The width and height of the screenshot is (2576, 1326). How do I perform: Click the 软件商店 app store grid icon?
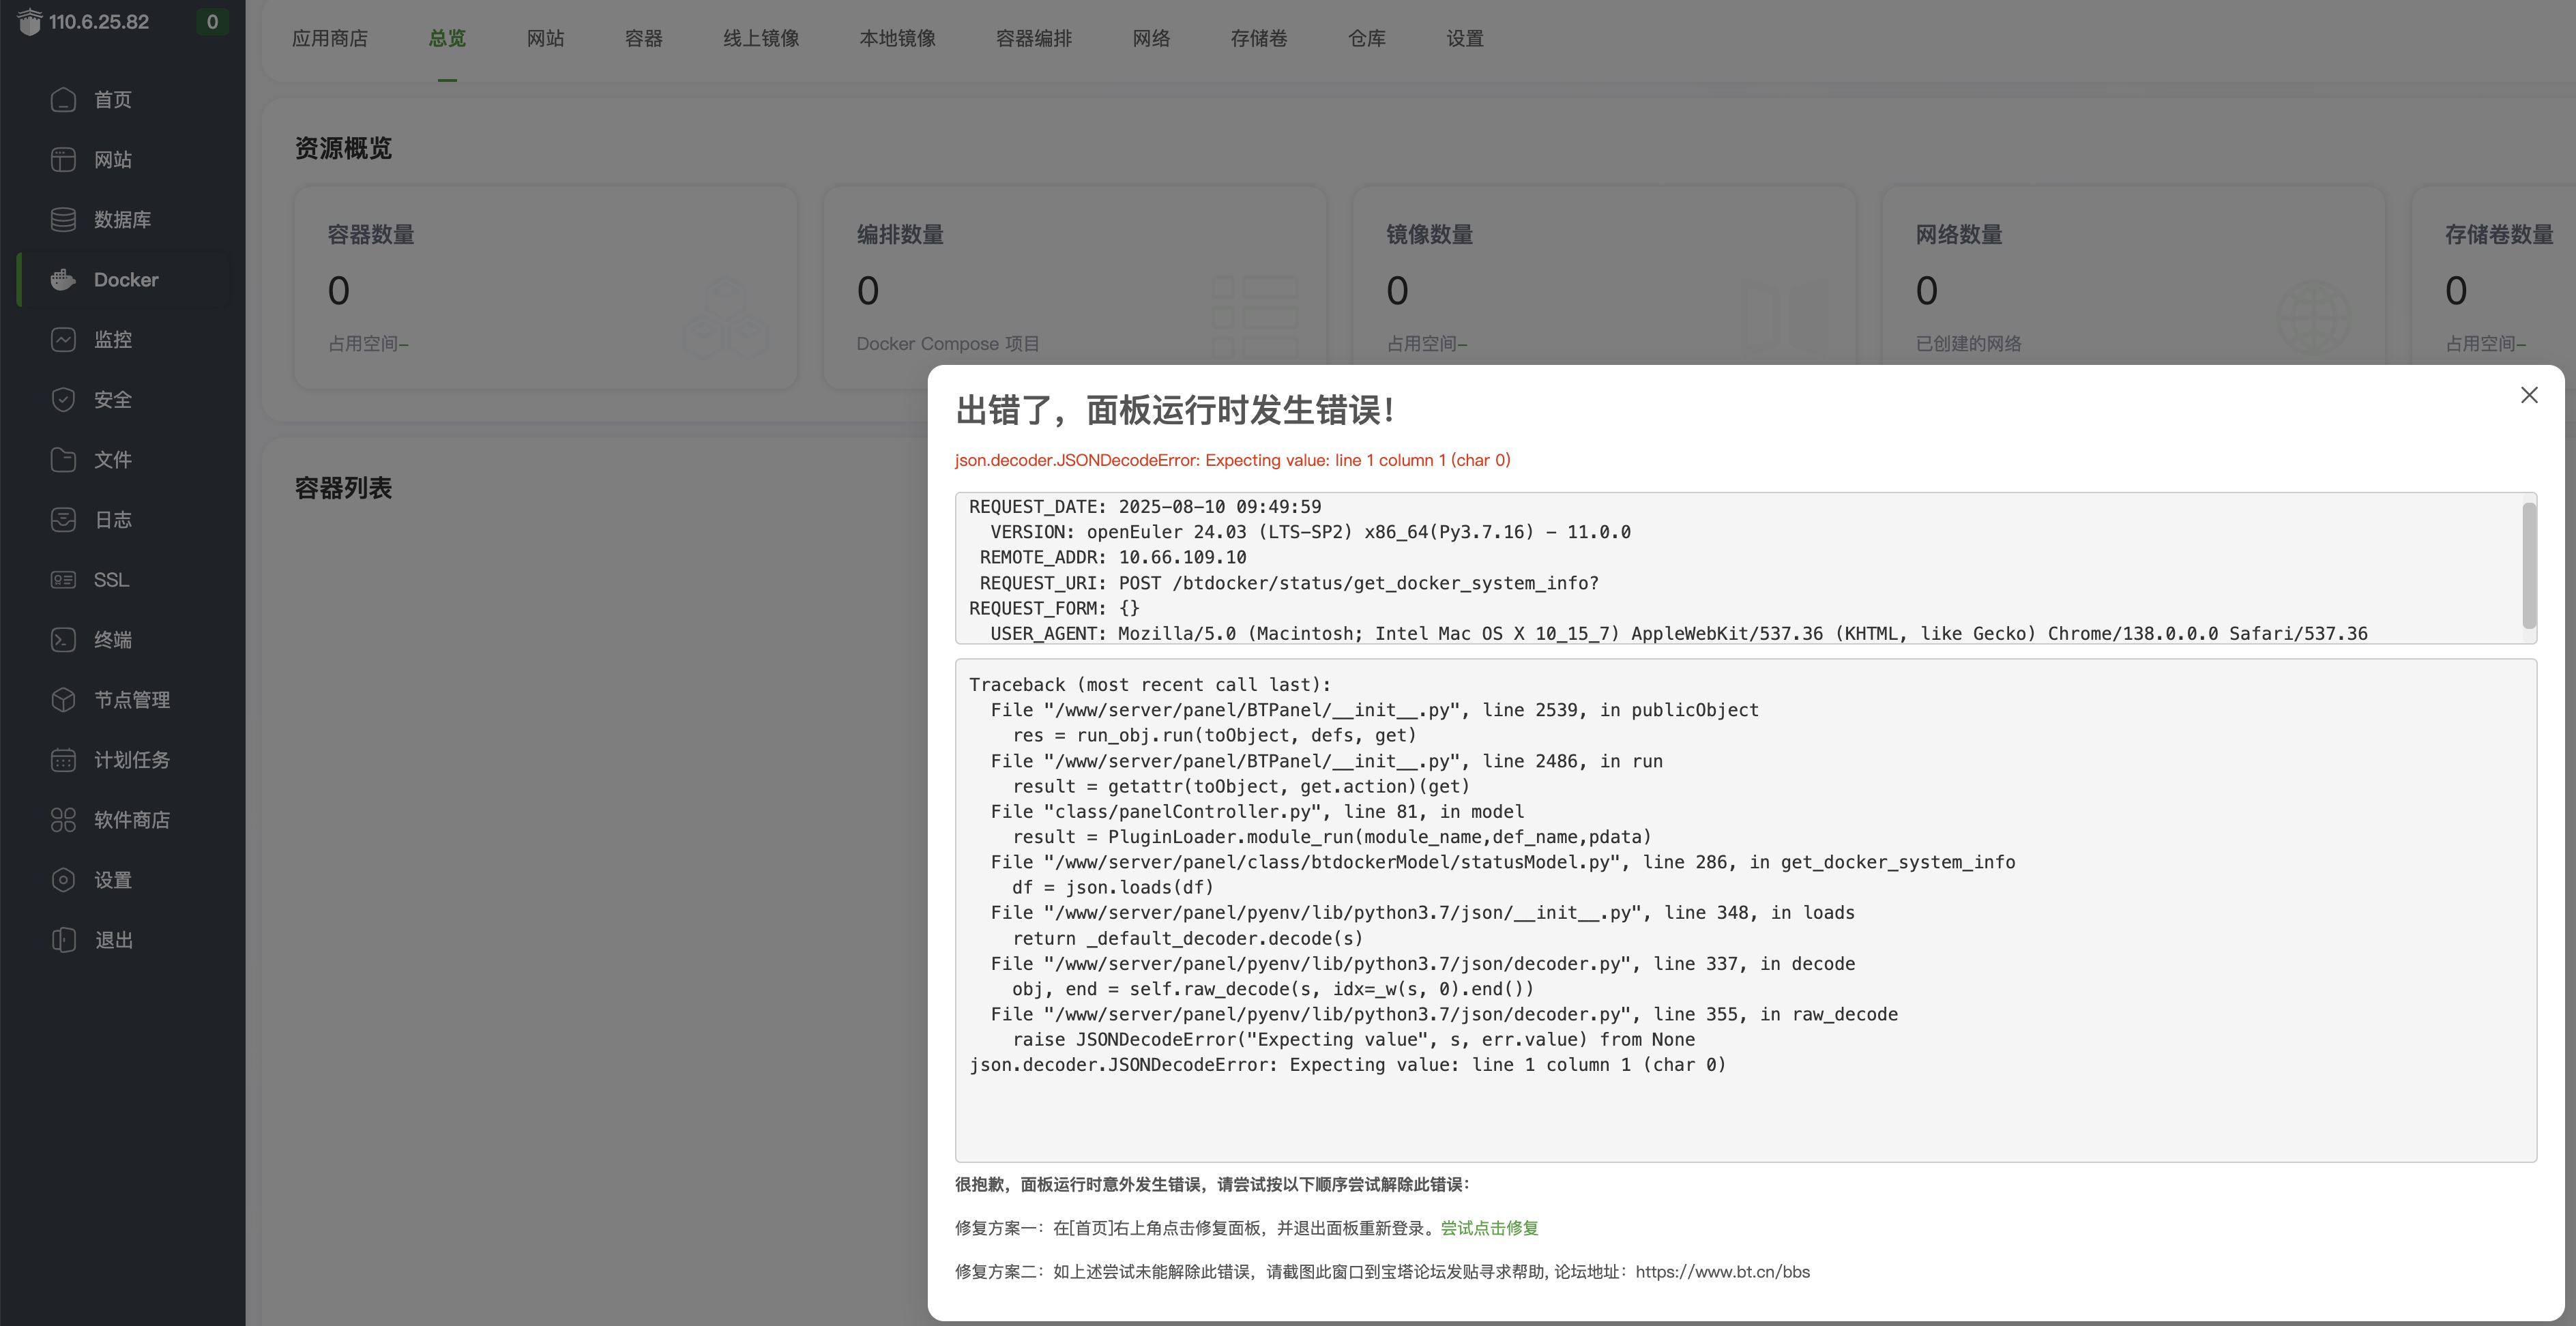coord(63,820)
